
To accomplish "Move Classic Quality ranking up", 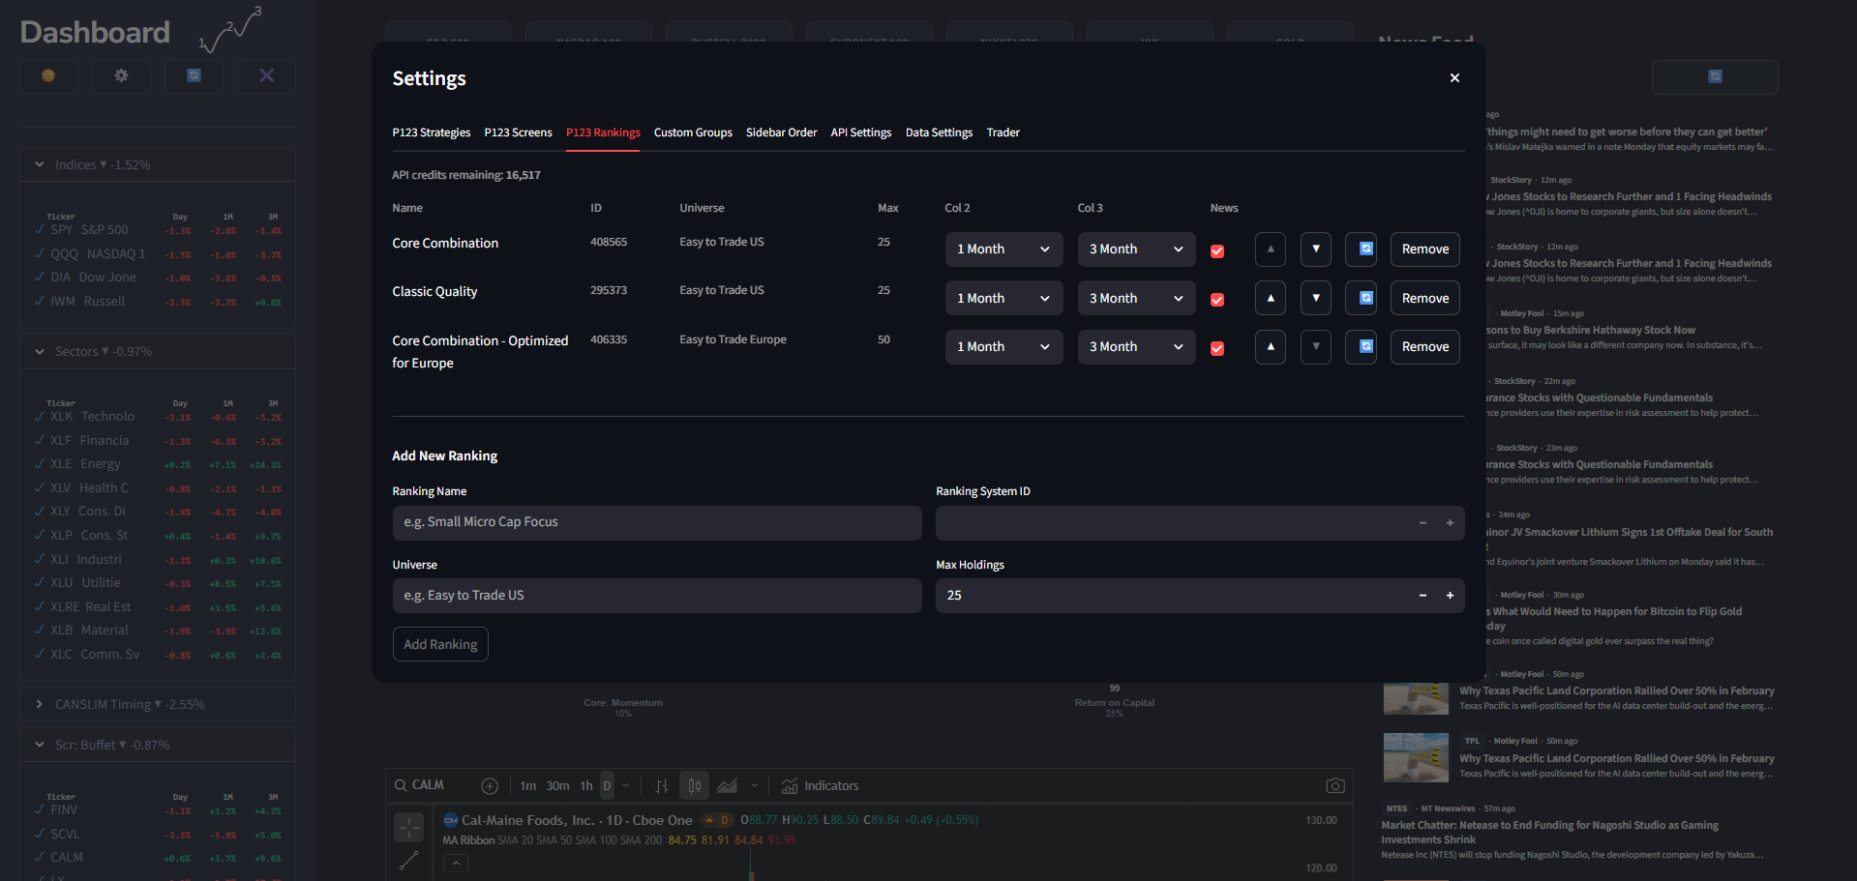I will (1270, 298).
